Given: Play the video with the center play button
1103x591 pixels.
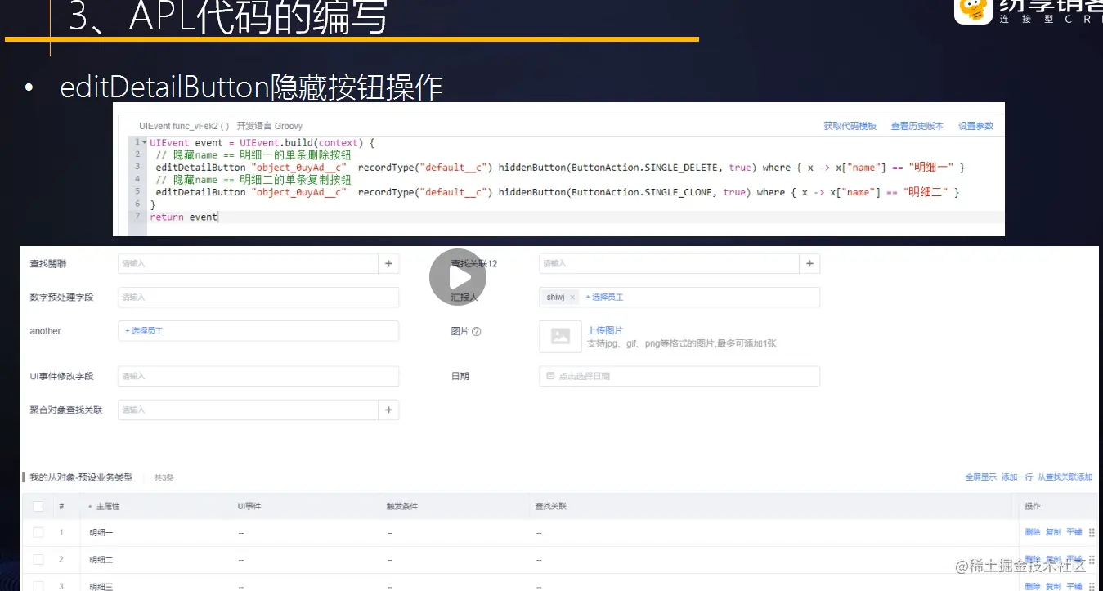Looking at the screenshot, I should [x=458, y=277].
